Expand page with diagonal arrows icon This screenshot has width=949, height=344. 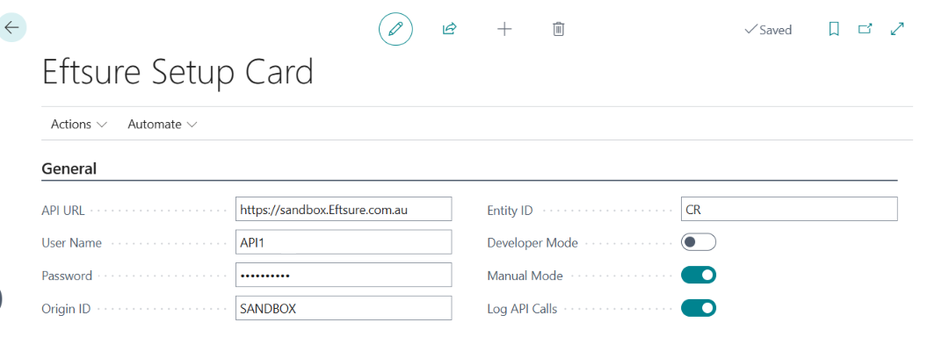point(897,28)
